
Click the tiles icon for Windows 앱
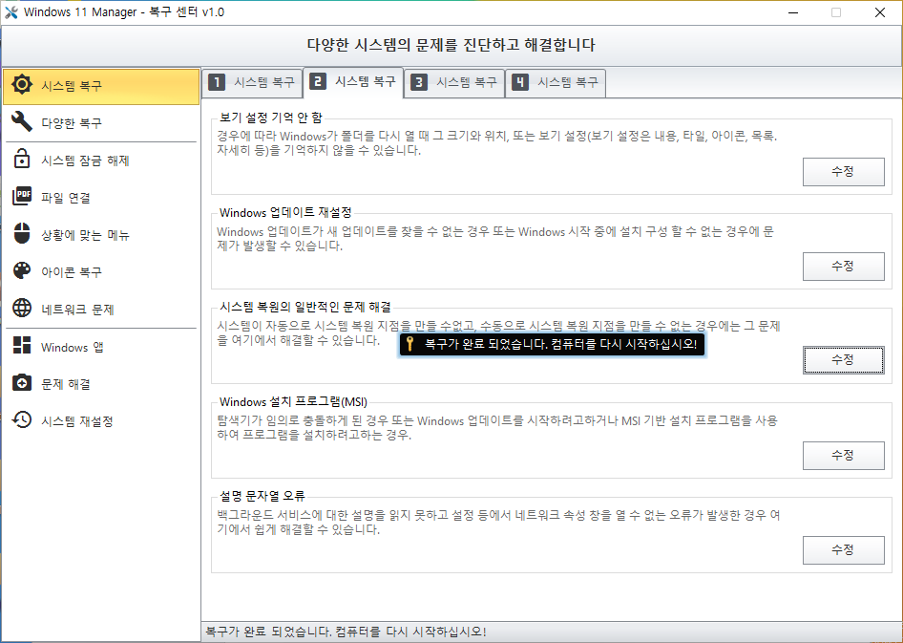[x=22, y=345]
